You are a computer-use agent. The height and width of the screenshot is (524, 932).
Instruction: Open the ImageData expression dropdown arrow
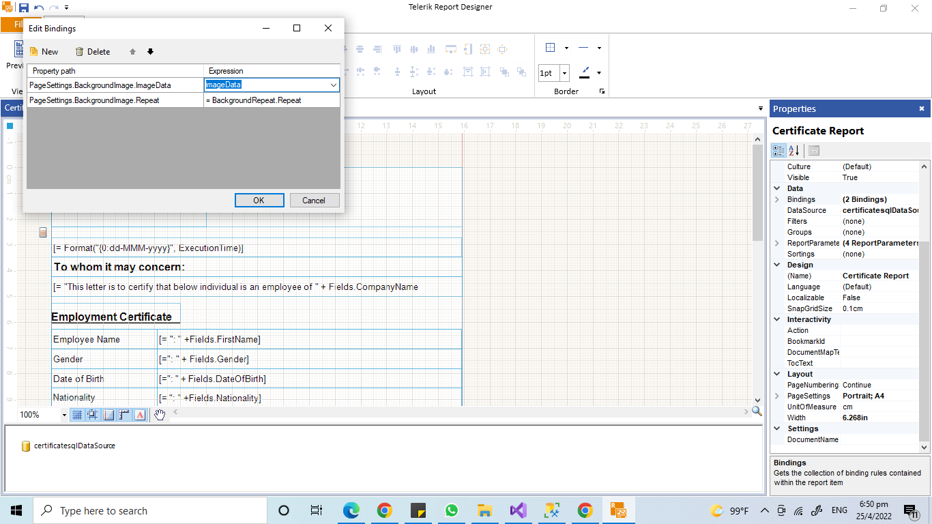pyautogui.click(x=334, y=85)
